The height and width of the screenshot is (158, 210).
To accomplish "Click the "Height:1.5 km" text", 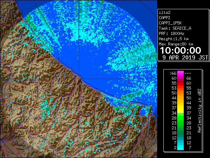I will click(x=174, y=39).
